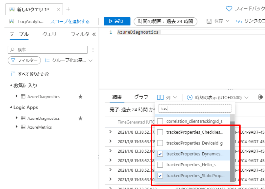Open the 時間の範囲 過去 24 時間 picker

point(165,21)
